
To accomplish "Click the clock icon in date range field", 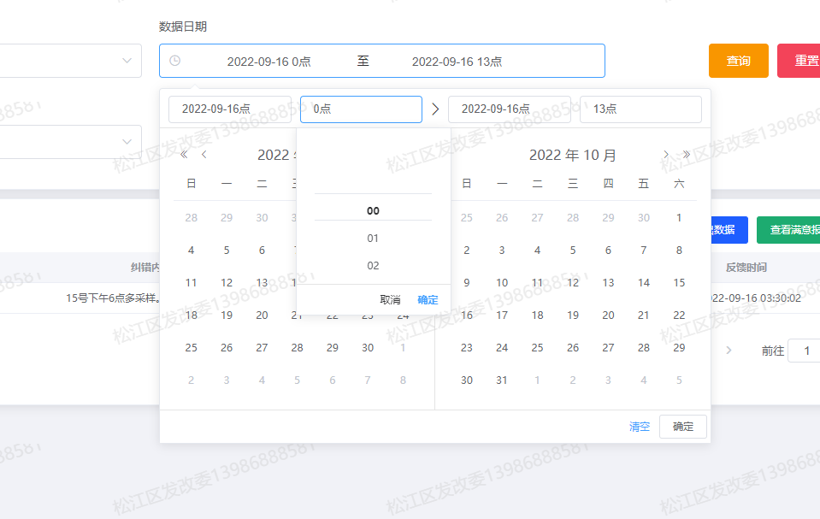I will tap(175, 61).
